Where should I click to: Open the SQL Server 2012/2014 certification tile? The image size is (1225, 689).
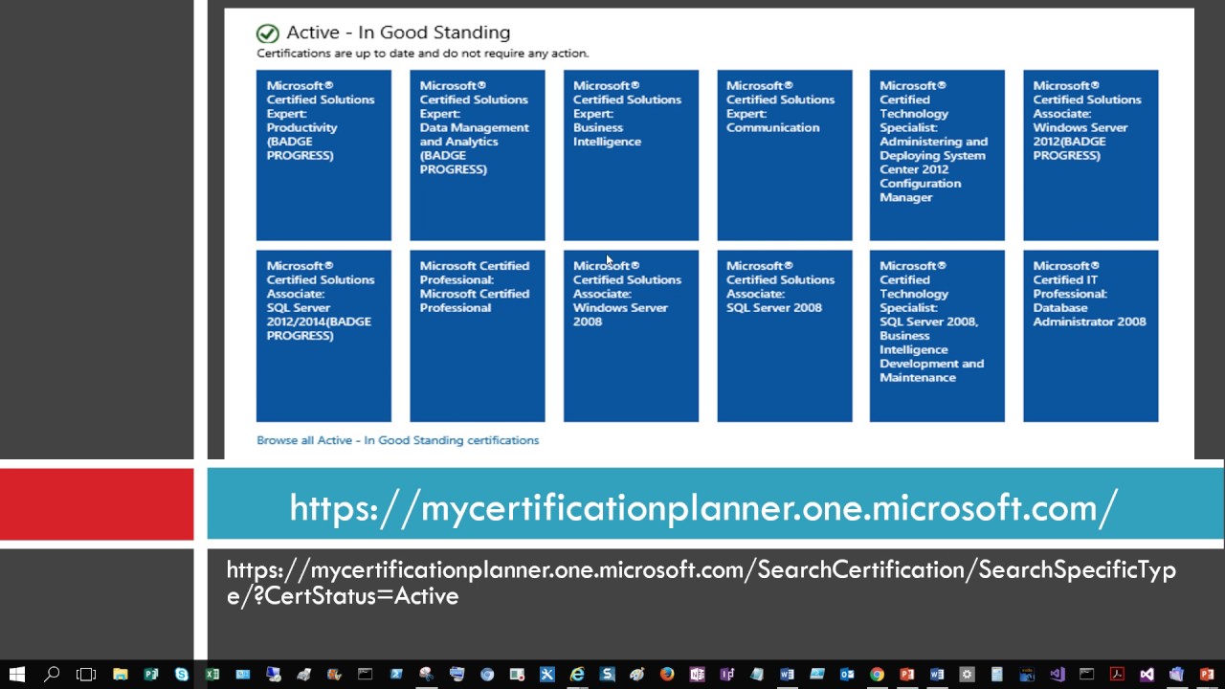(323, 336)
